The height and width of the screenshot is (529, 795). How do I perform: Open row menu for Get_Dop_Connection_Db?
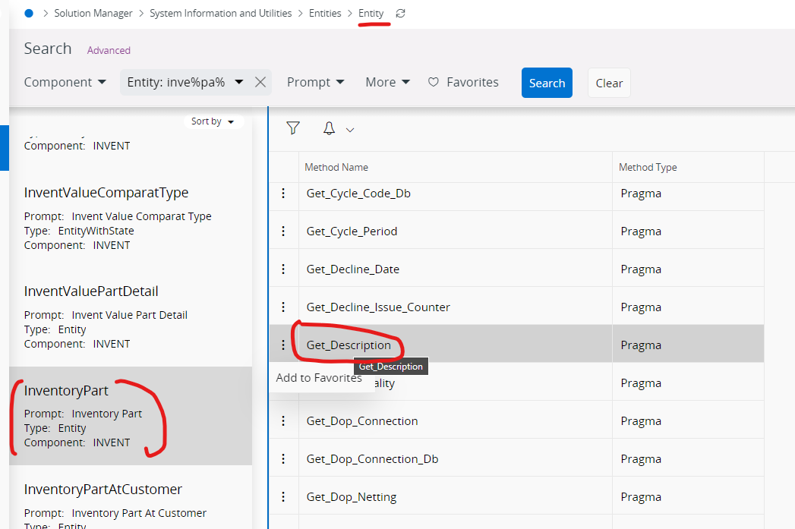pyautogui.click(x=283, y=459)
